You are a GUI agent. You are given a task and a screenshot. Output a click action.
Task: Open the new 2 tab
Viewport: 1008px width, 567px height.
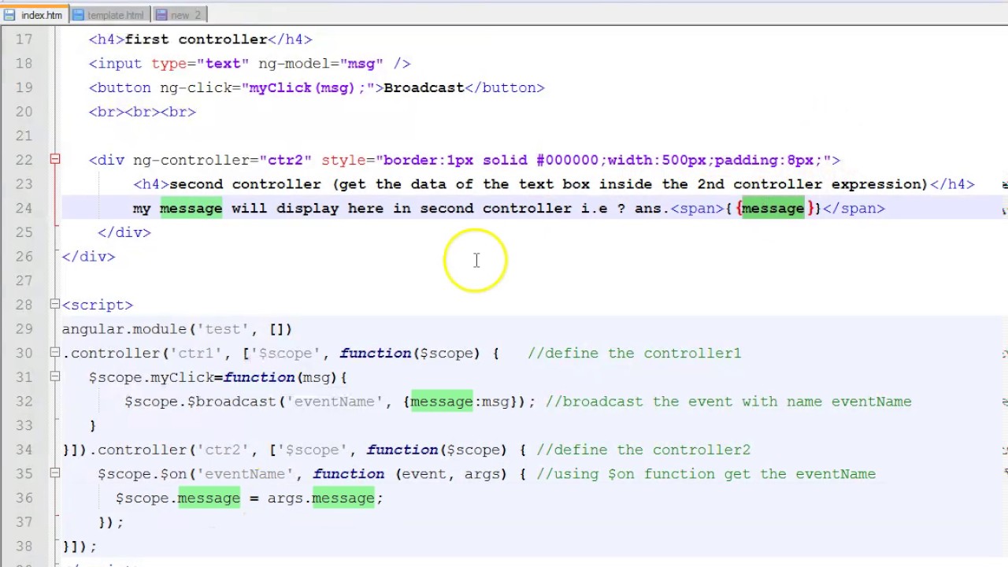(x=179, y=15)
